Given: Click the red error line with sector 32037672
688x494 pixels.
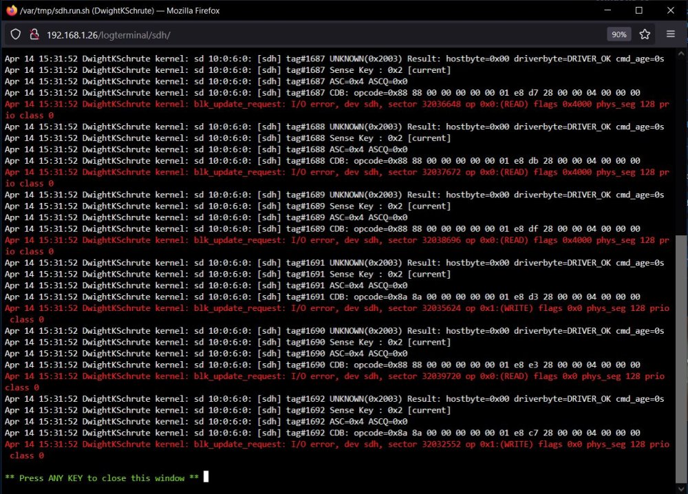Looking at the screenshot, I should pyautogui.click(x=337, y=178).
